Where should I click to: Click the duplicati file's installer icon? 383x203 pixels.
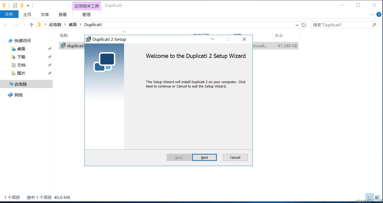coord(63,46)
